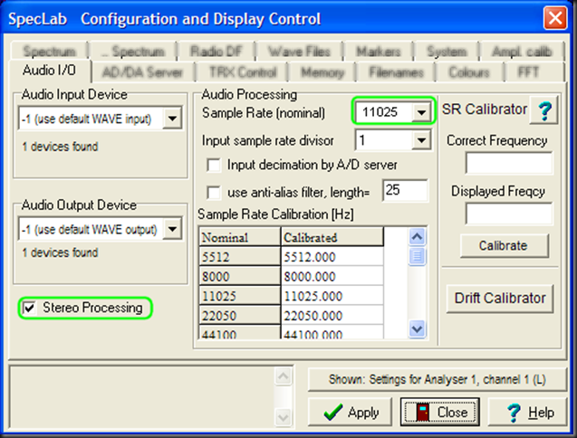The height and width of the screenshot is (438, 577).
Task: Close the SpecLab configuration dialog with X
Action: tap(555, 18)
